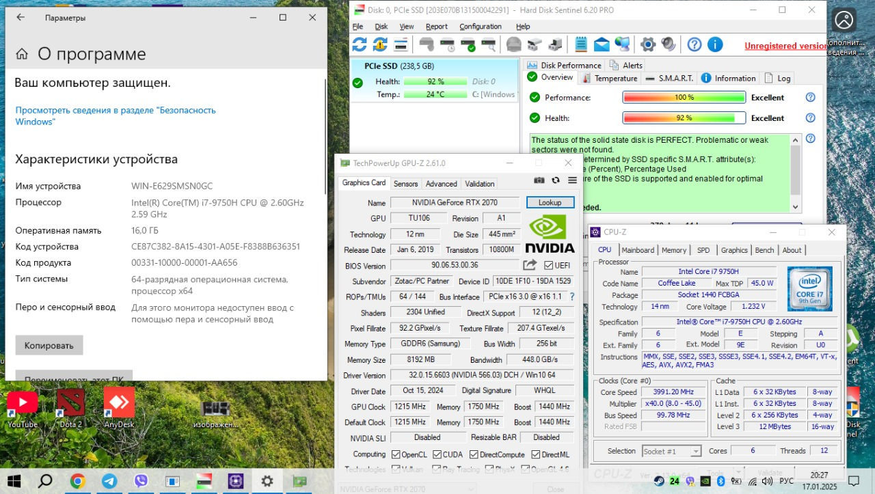
Task: Click the Health 92 % bar in Overview tab
Action: [x=684, y=118]
